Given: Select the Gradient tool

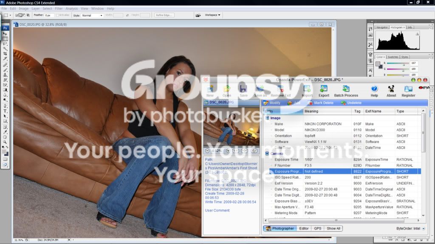Looking at the screenshot, I should pyautogui.click(x=5, y=90).
